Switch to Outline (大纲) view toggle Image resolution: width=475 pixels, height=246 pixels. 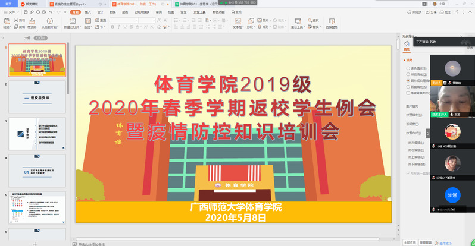click(x=27, y=38)
